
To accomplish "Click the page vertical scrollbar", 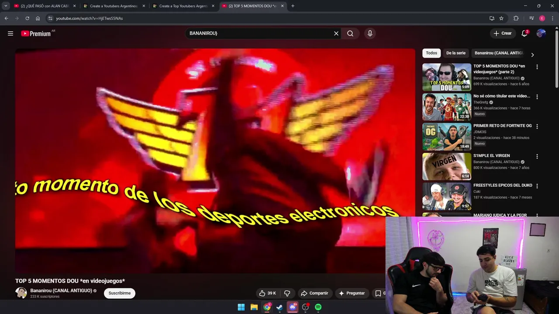I will (x=556, y=59).
